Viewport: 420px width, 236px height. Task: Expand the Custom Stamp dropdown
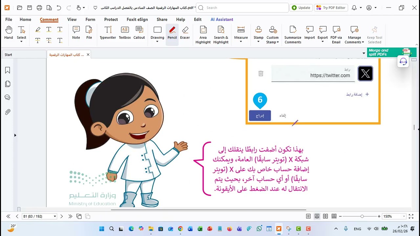tap(278, 42)
